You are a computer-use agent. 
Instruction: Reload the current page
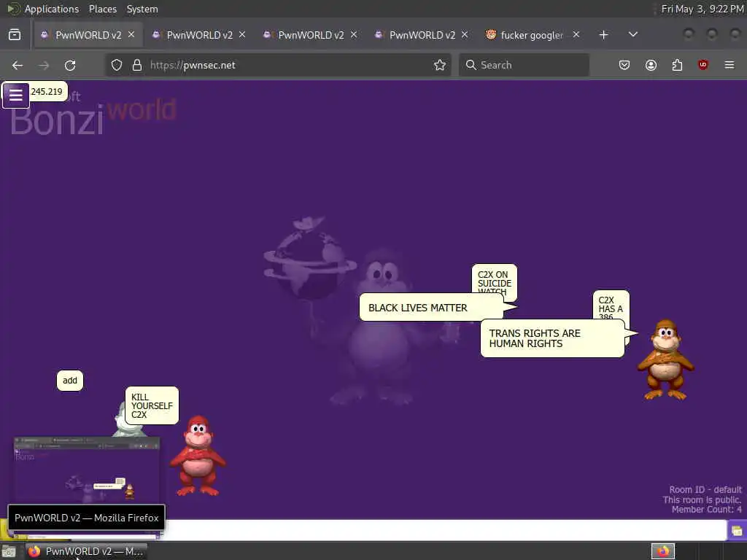tap(70, 65)
